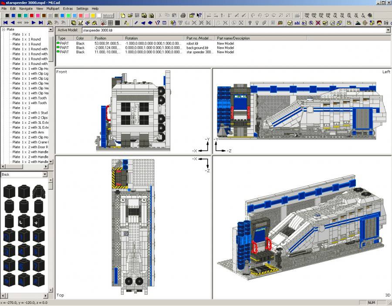Click the 'S' add step icon

304,23
